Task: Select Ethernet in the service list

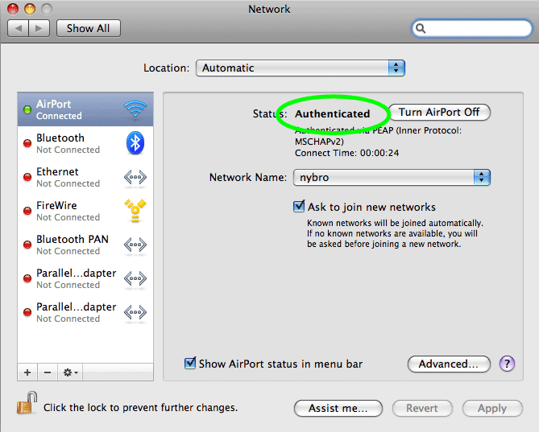Action: tap(85, 177)
